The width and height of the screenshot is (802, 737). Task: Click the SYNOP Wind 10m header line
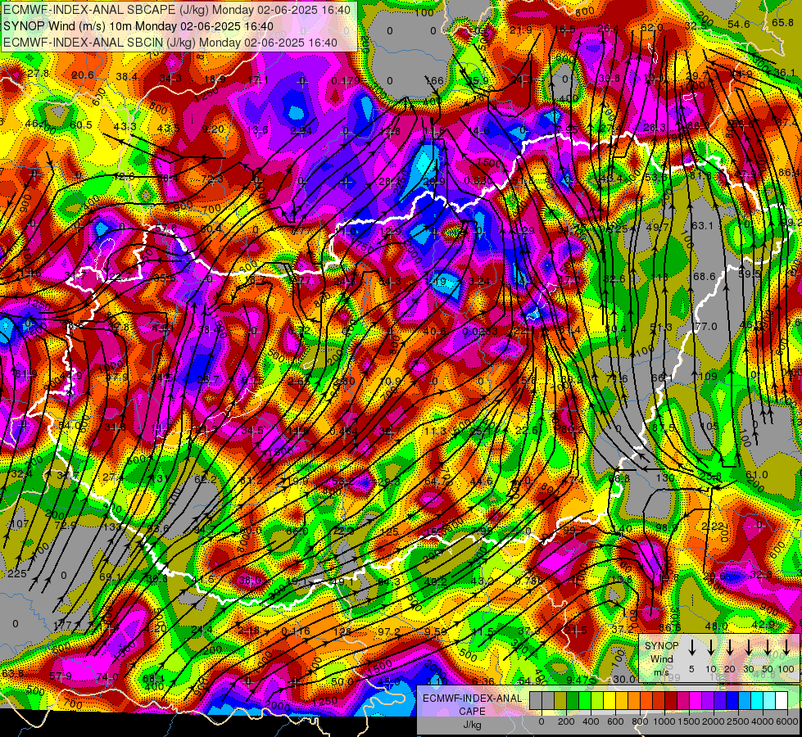pyautogui.click(x=138, y=26)
